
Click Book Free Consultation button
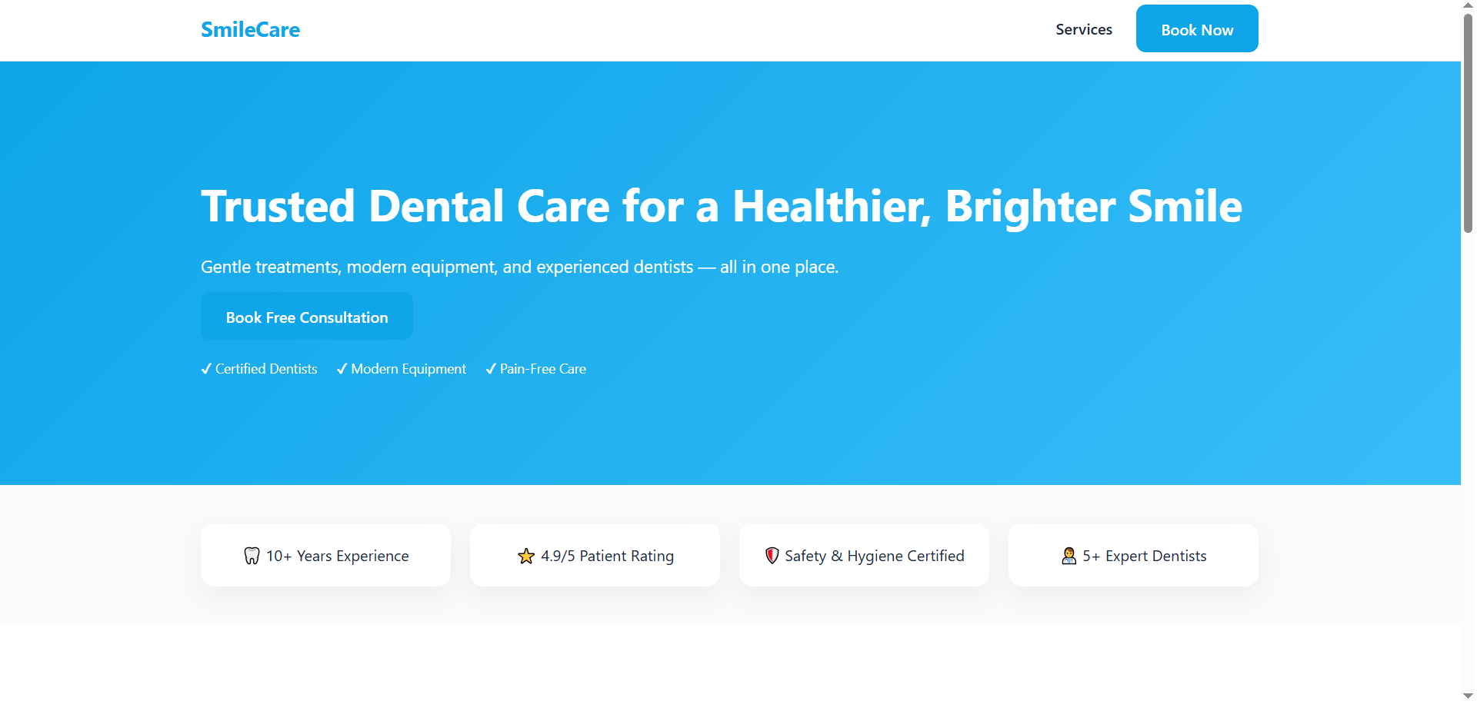coord(307,317)
